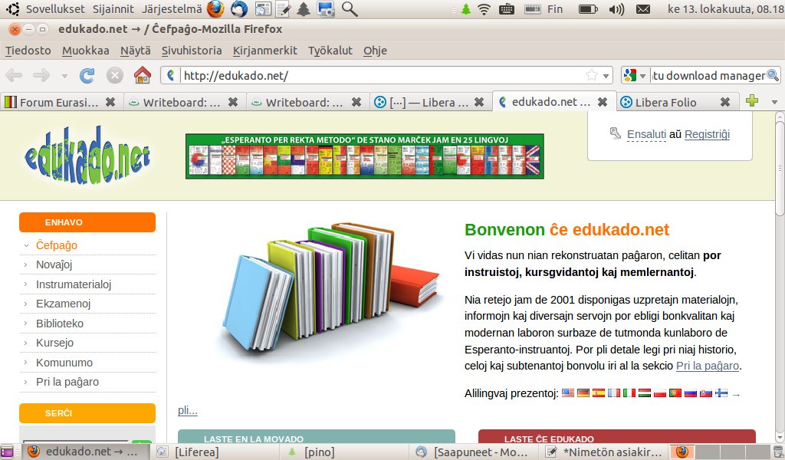Go to the Firefox home page
This screenshot has width=785, height=460.
pyautogui.click(x=142, y=76)
